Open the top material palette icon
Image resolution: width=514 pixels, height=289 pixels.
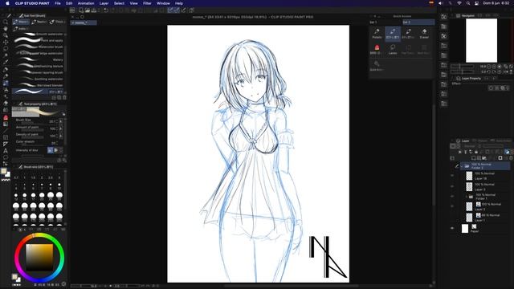(x=444, y=17)
